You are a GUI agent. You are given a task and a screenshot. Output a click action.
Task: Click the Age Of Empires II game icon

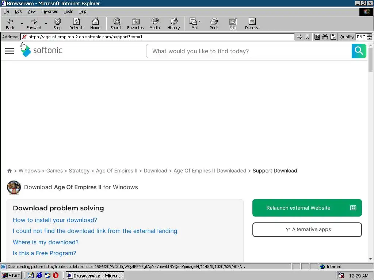pyautogui.click(x=14, y=187)
